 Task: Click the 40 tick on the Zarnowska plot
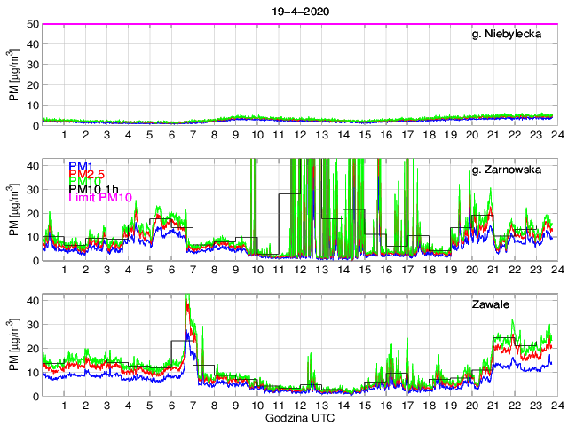(x=33, y=165)
